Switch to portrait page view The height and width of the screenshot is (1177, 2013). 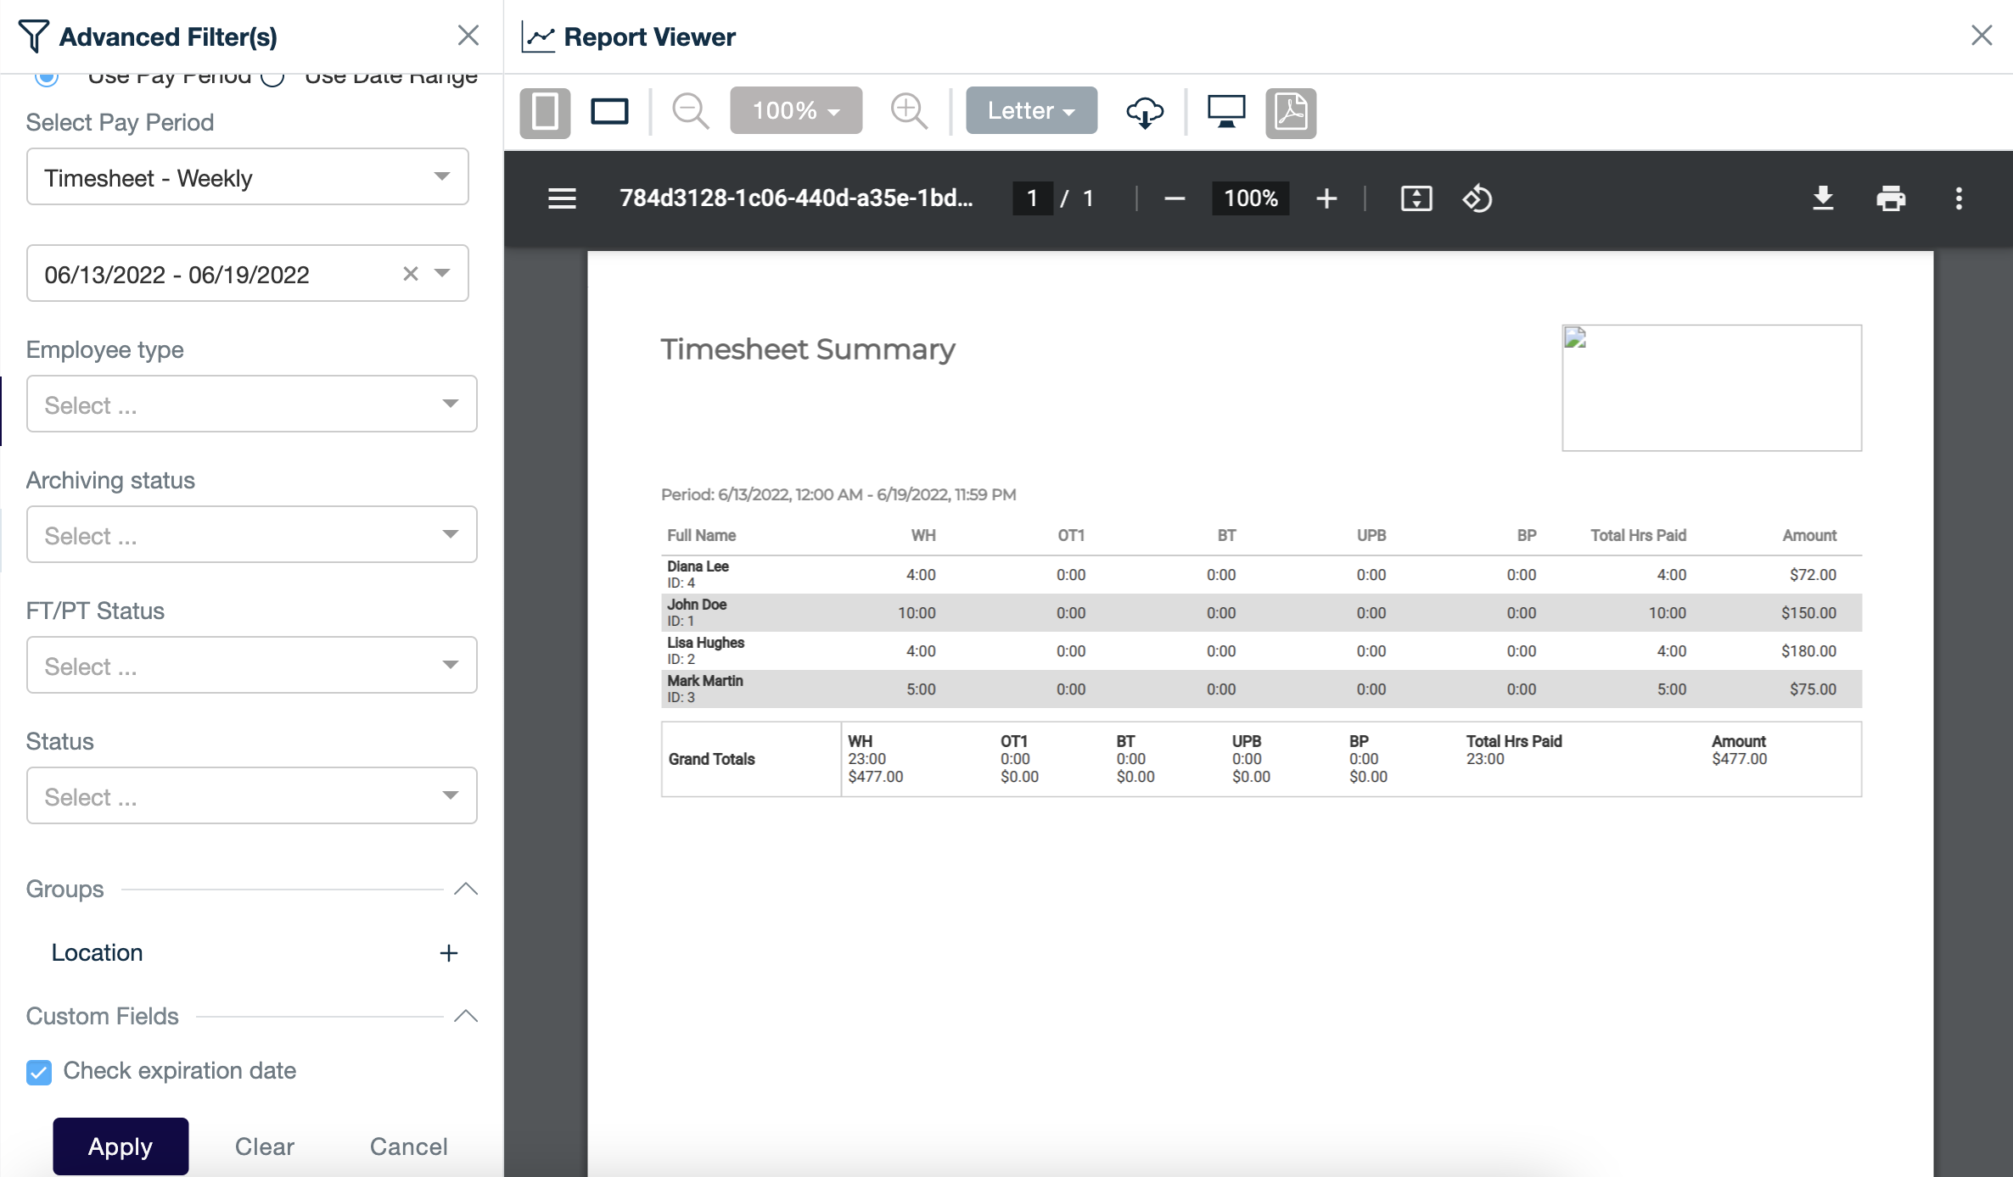point(545,111)
